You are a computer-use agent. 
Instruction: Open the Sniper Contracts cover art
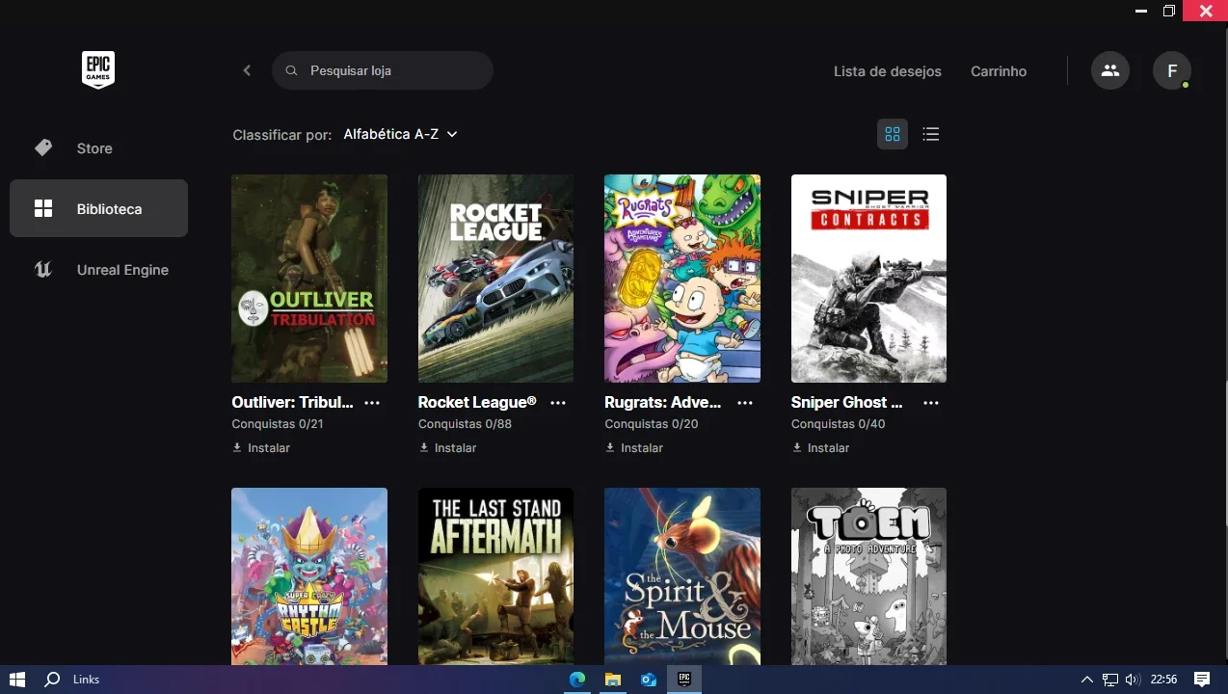(x=868, y=279)
